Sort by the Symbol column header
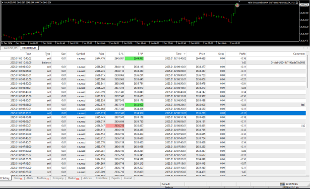Screen dimensions: 310x189 (x=80, y=54)
